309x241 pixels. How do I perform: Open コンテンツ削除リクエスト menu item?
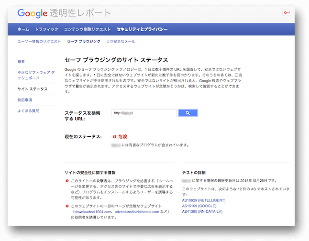88,29
